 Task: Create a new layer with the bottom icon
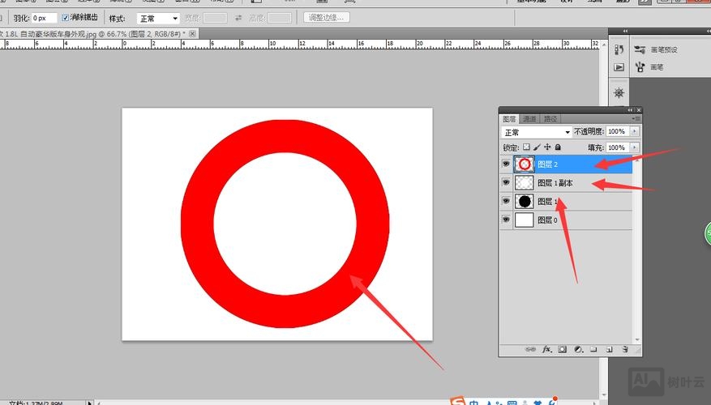[609, 350]
